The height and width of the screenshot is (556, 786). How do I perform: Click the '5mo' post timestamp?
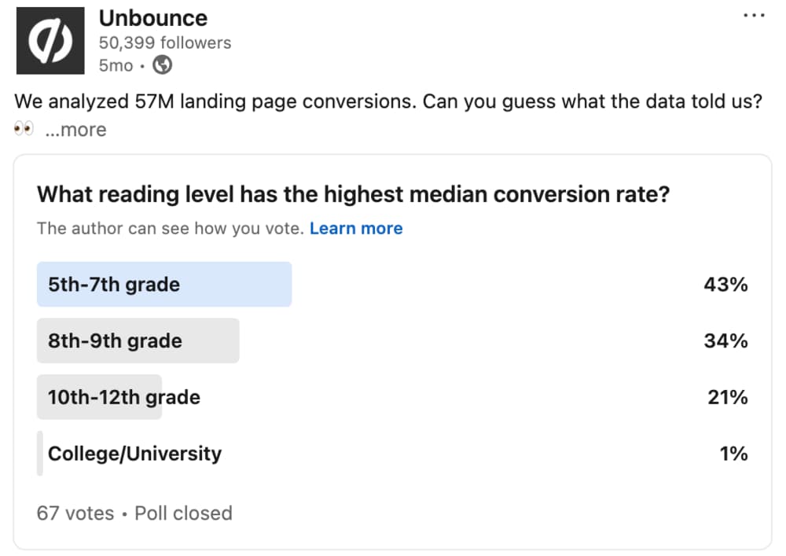(116, 66)
